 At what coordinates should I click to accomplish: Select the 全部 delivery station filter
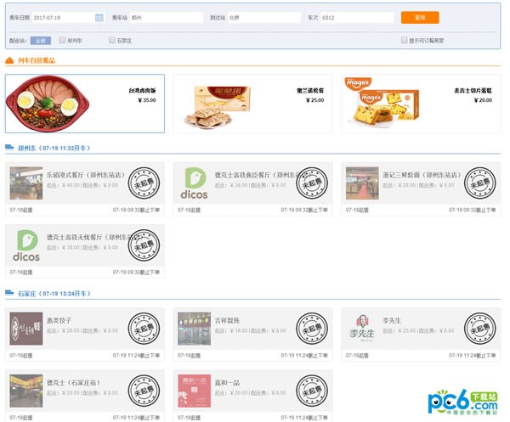click(41, 40)
